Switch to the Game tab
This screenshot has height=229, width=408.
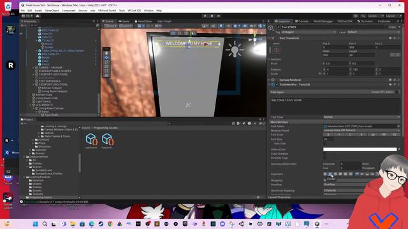click(x=124, y=21)
